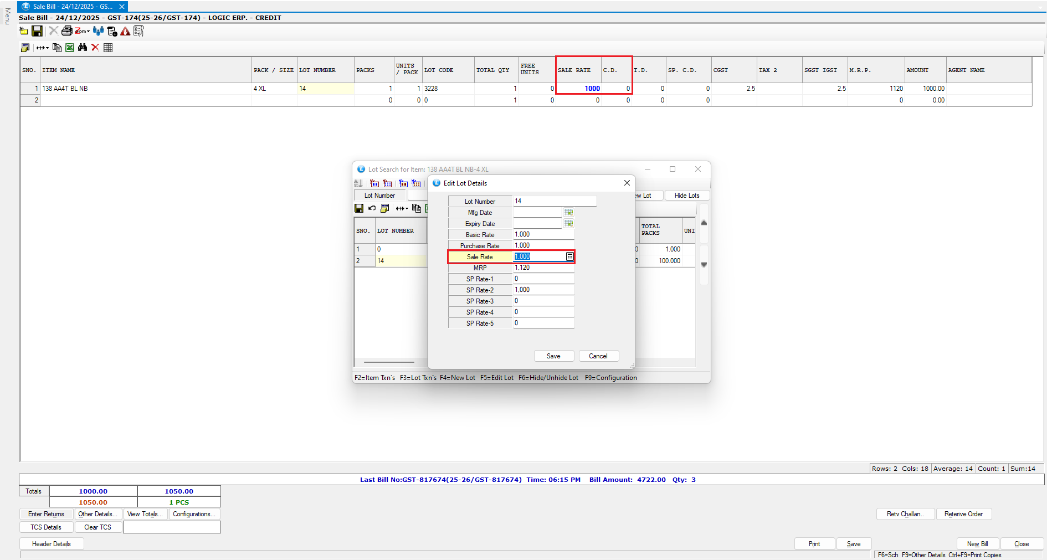The image size is (1047, 560).
Task: Open the side Menu panel
Action: pos(7,16)
